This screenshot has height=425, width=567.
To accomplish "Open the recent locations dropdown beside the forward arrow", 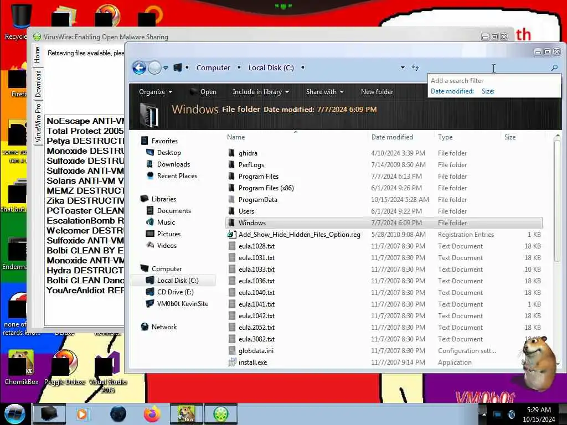I will (166, 68).
